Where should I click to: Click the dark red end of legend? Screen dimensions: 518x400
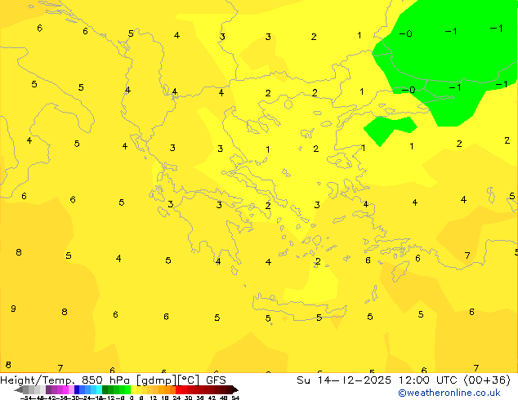229,389
